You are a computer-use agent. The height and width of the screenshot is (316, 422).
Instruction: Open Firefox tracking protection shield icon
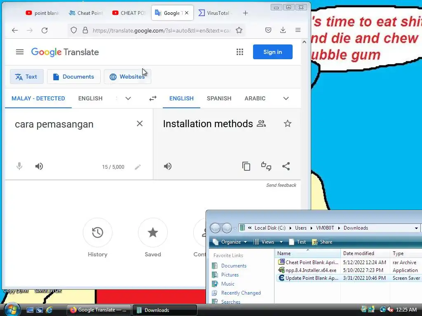tap(74, 30)
